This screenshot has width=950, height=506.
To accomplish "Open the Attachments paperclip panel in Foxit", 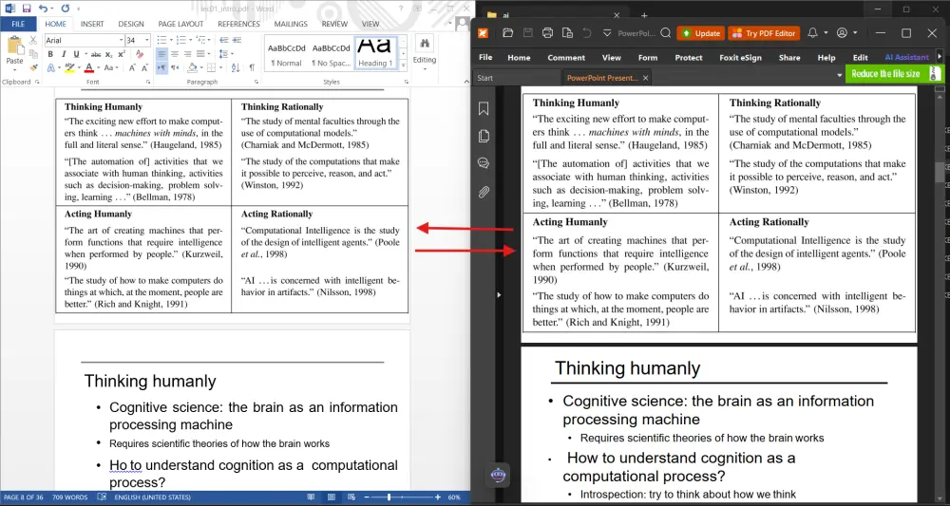I will [484, 192].
